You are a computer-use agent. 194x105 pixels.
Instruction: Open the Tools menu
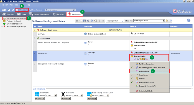pos(16,5)
